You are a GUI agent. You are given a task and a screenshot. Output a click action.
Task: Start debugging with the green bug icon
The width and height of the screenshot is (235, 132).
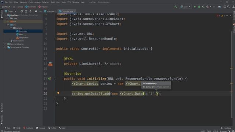199,7
